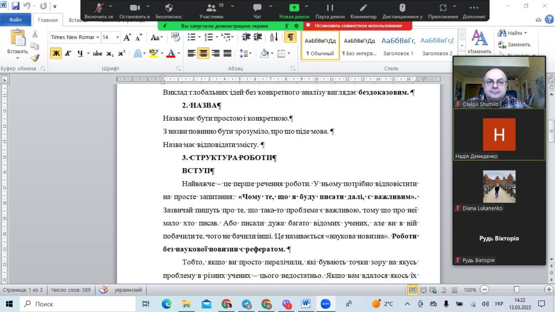Click the Заменить replace button
Viewport: 555px width, 312px height.
pos(514,45)
